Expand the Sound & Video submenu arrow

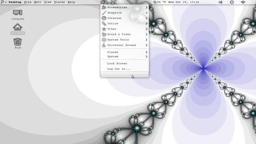pyautogui.click(x=146, y=34)
